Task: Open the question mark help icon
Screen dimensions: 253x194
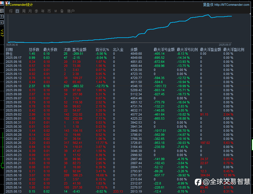Action: pos(2,17)
